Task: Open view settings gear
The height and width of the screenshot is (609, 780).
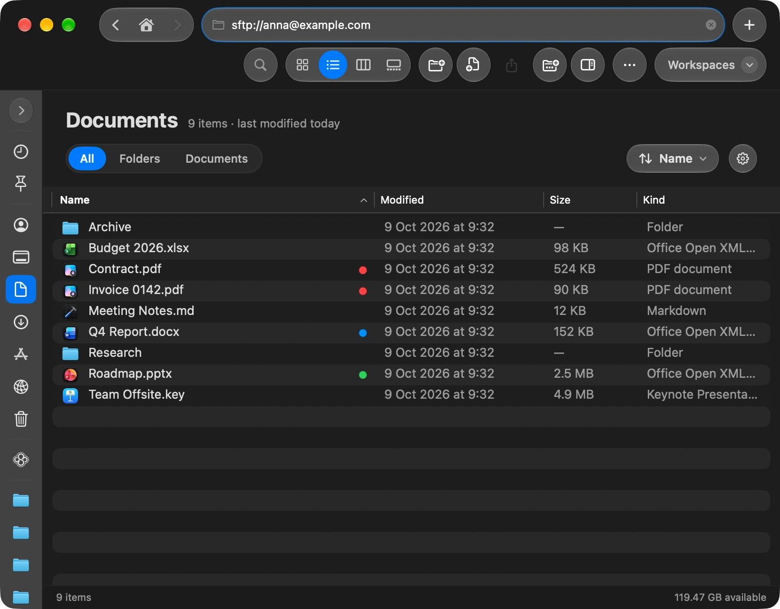Action: 742,158
